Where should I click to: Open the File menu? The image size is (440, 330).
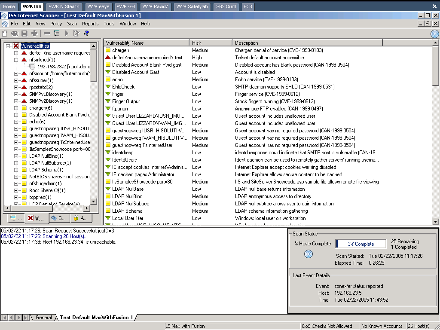point(14,24)
